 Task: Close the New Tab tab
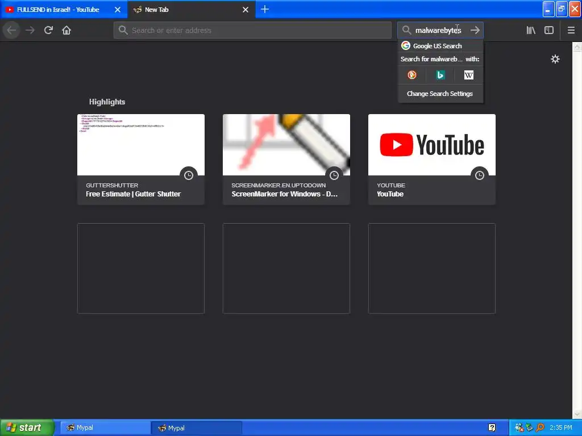246,10
